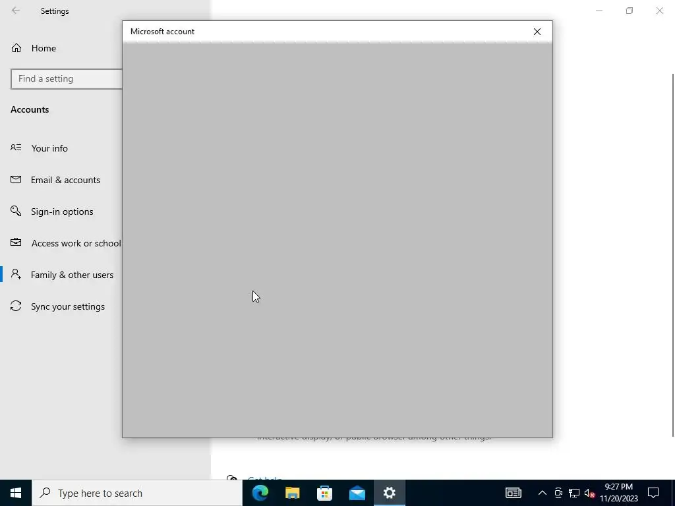Click the Home house icon
The width and height of the screenshot is (675, 506).
click(x=16, y=47)
